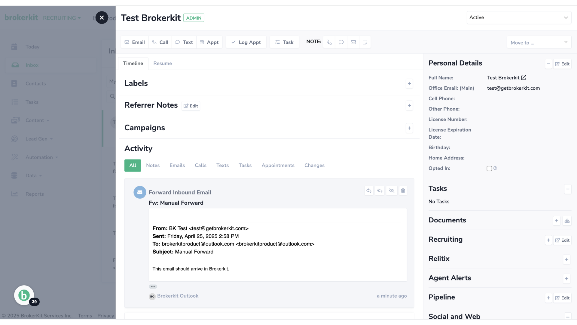The height and width of the screenshot is (325, 577).
Task: Collapse the Personal Details section
Action: point(548,64)
